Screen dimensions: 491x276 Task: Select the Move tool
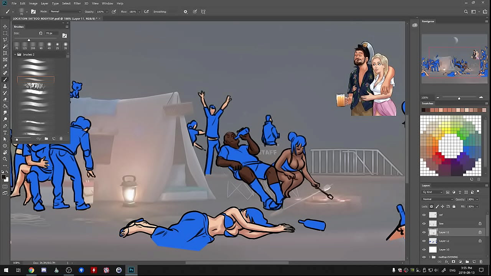coord(5,26)
